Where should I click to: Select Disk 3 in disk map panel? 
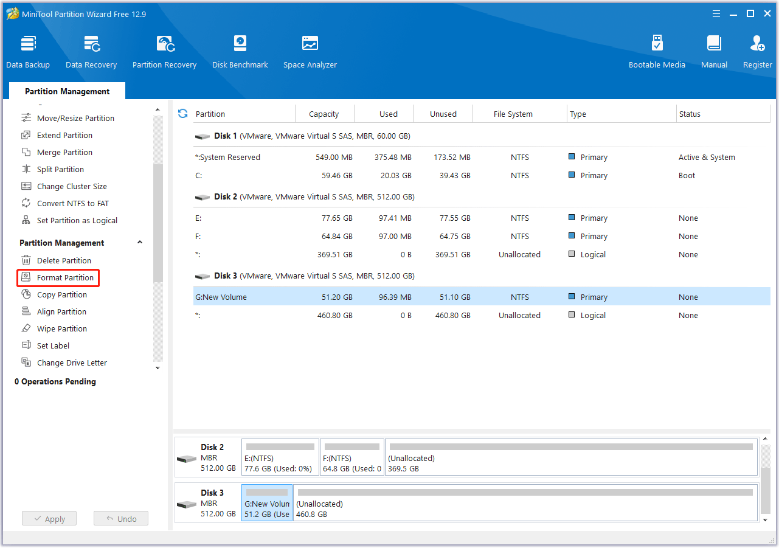[x=207, y=503]
